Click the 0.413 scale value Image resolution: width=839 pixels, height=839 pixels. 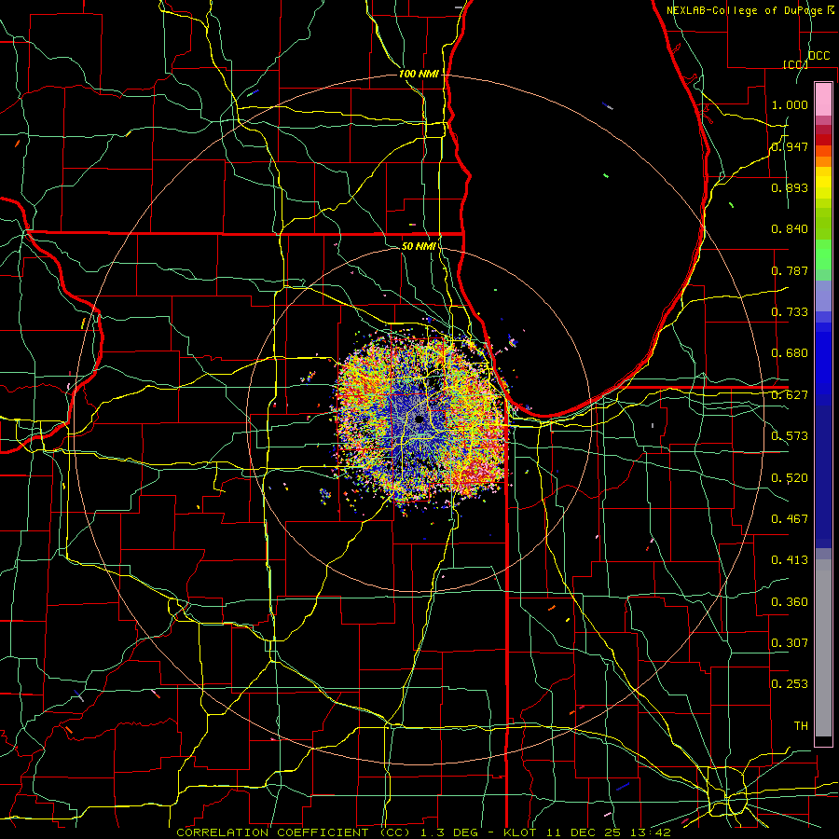point(790,560)
